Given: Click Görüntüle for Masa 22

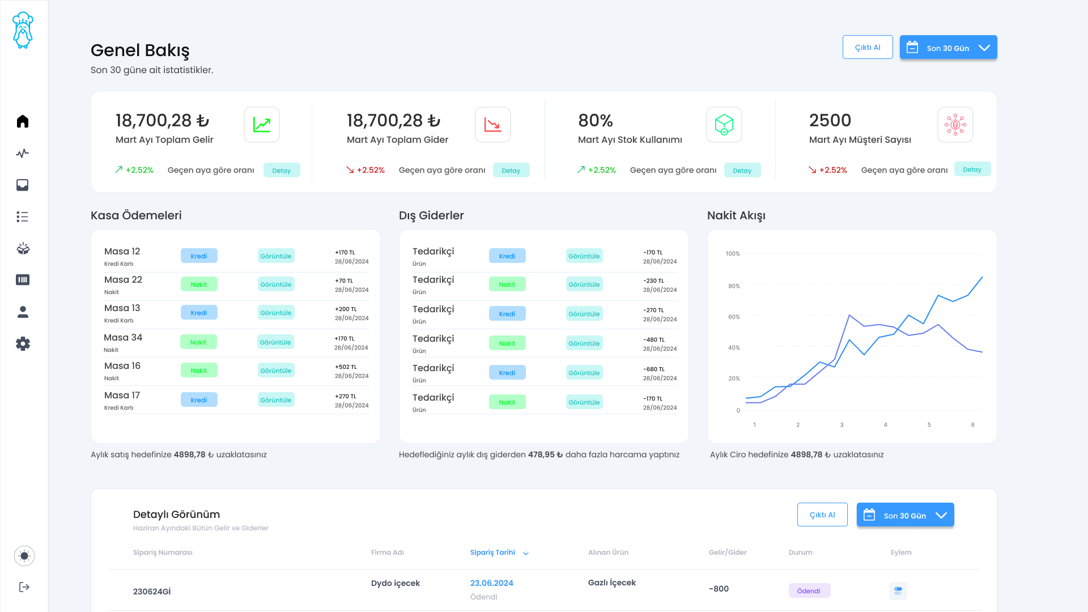Looking at the screenshot, I should pos(276,284).
